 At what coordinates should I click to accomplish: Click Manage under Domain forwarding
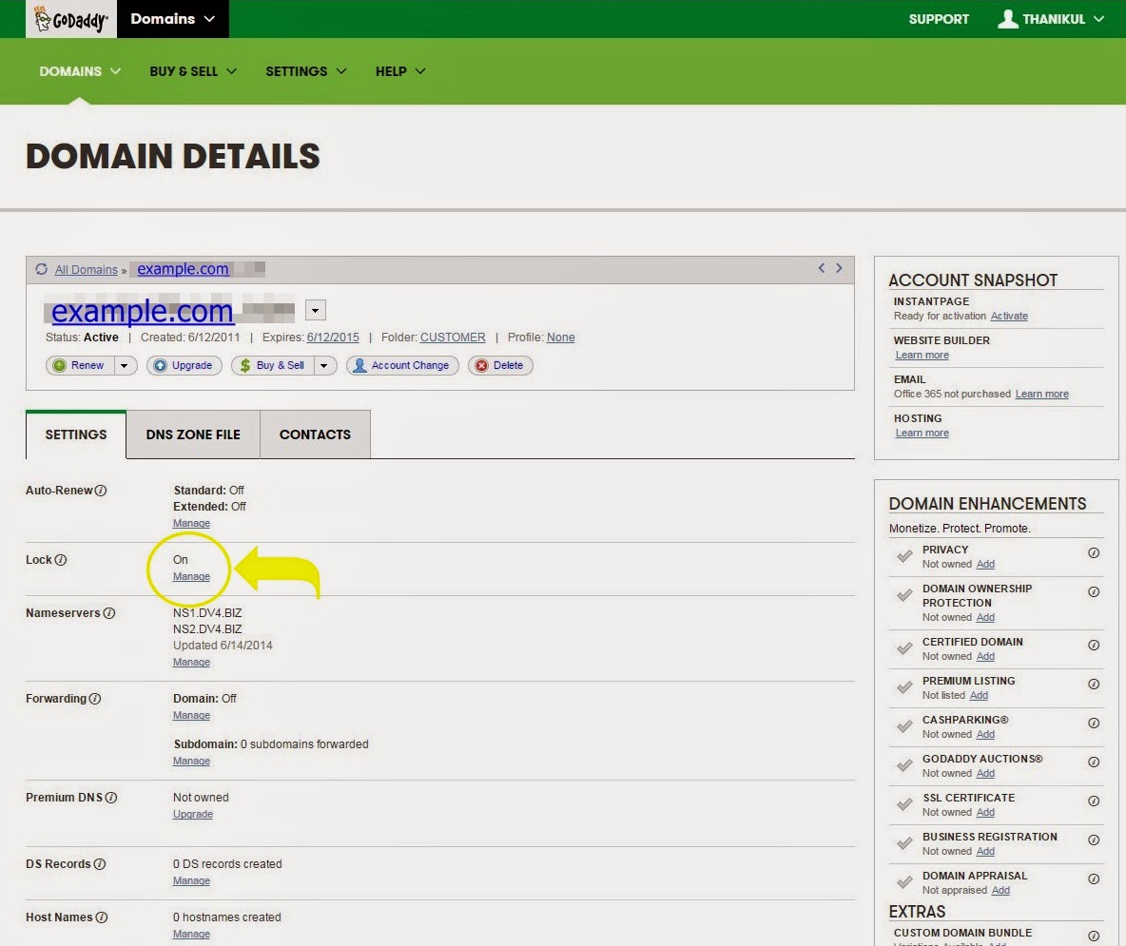(x=192, y=716)
